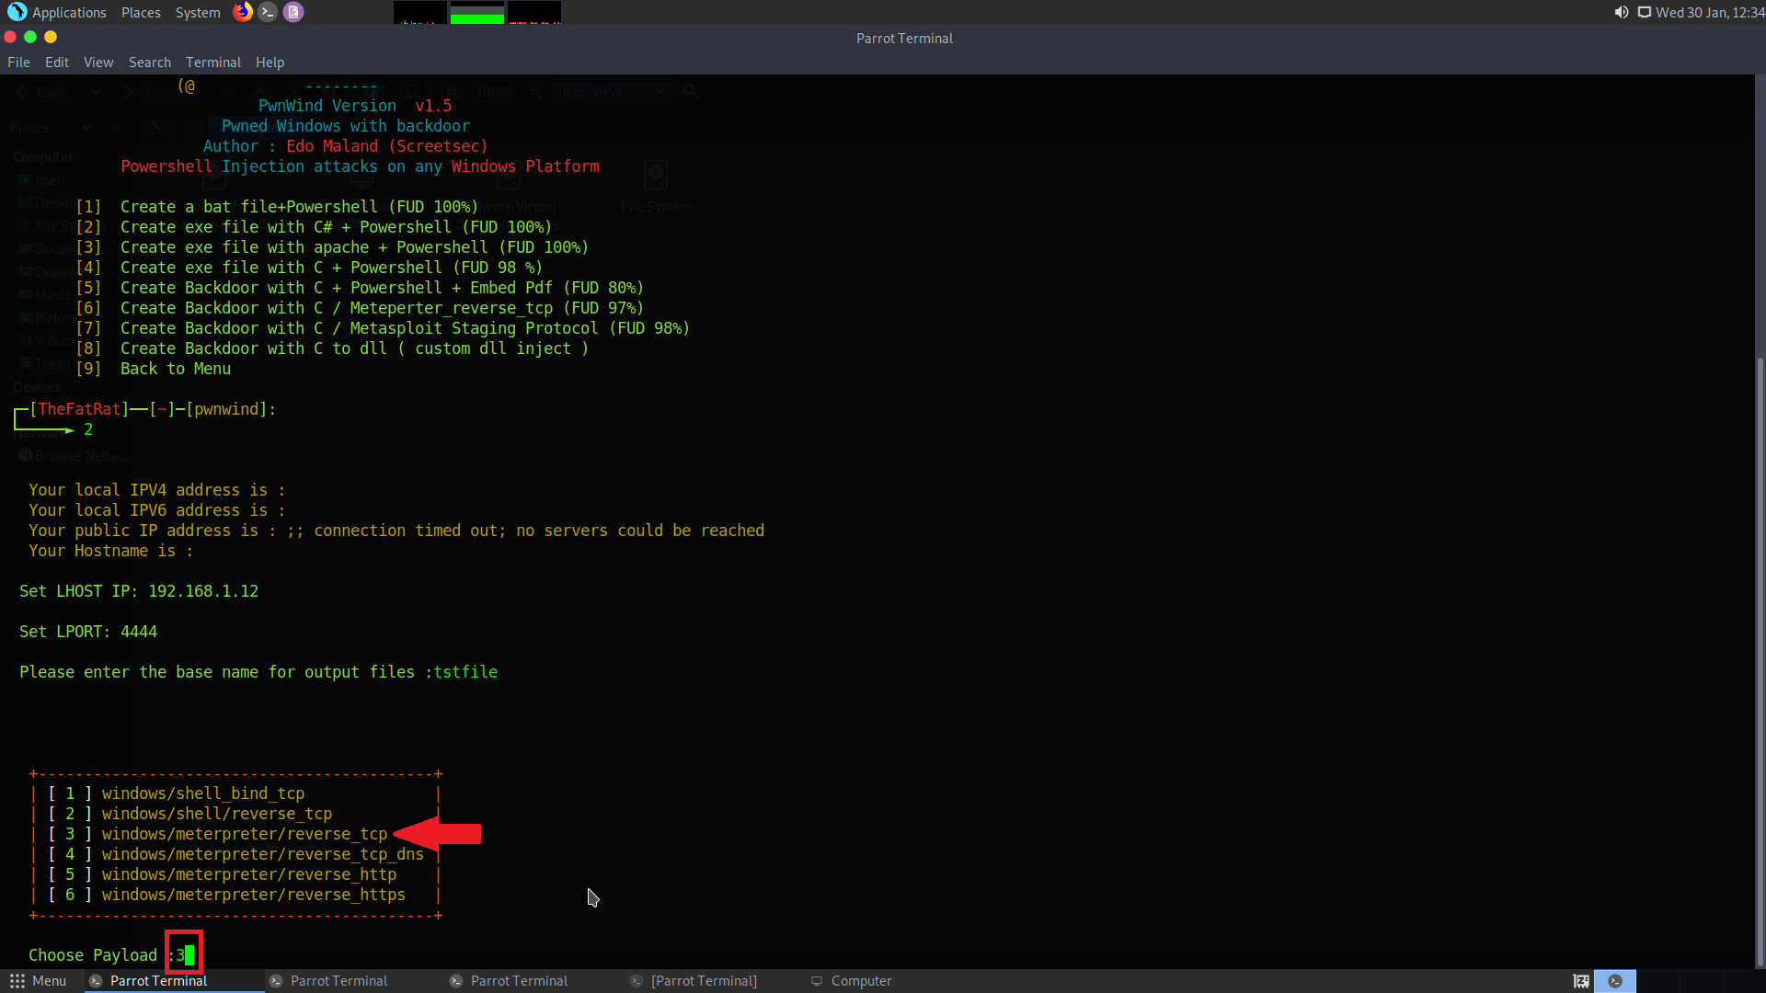Open the Applications menu
The width and height of the screenshot is (1766, 993).
(x=69, y=12)
